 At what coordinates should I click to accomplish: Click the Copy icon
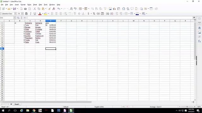coord(39,9)
